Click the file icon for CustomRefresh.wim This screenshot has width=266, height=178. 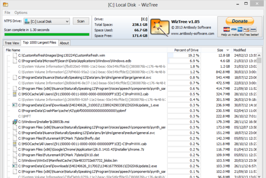click(x=15, y=56)
